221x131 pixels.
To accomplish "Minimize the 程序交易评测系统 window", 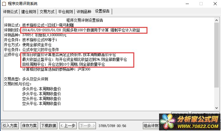I will (x=187, y=4).
